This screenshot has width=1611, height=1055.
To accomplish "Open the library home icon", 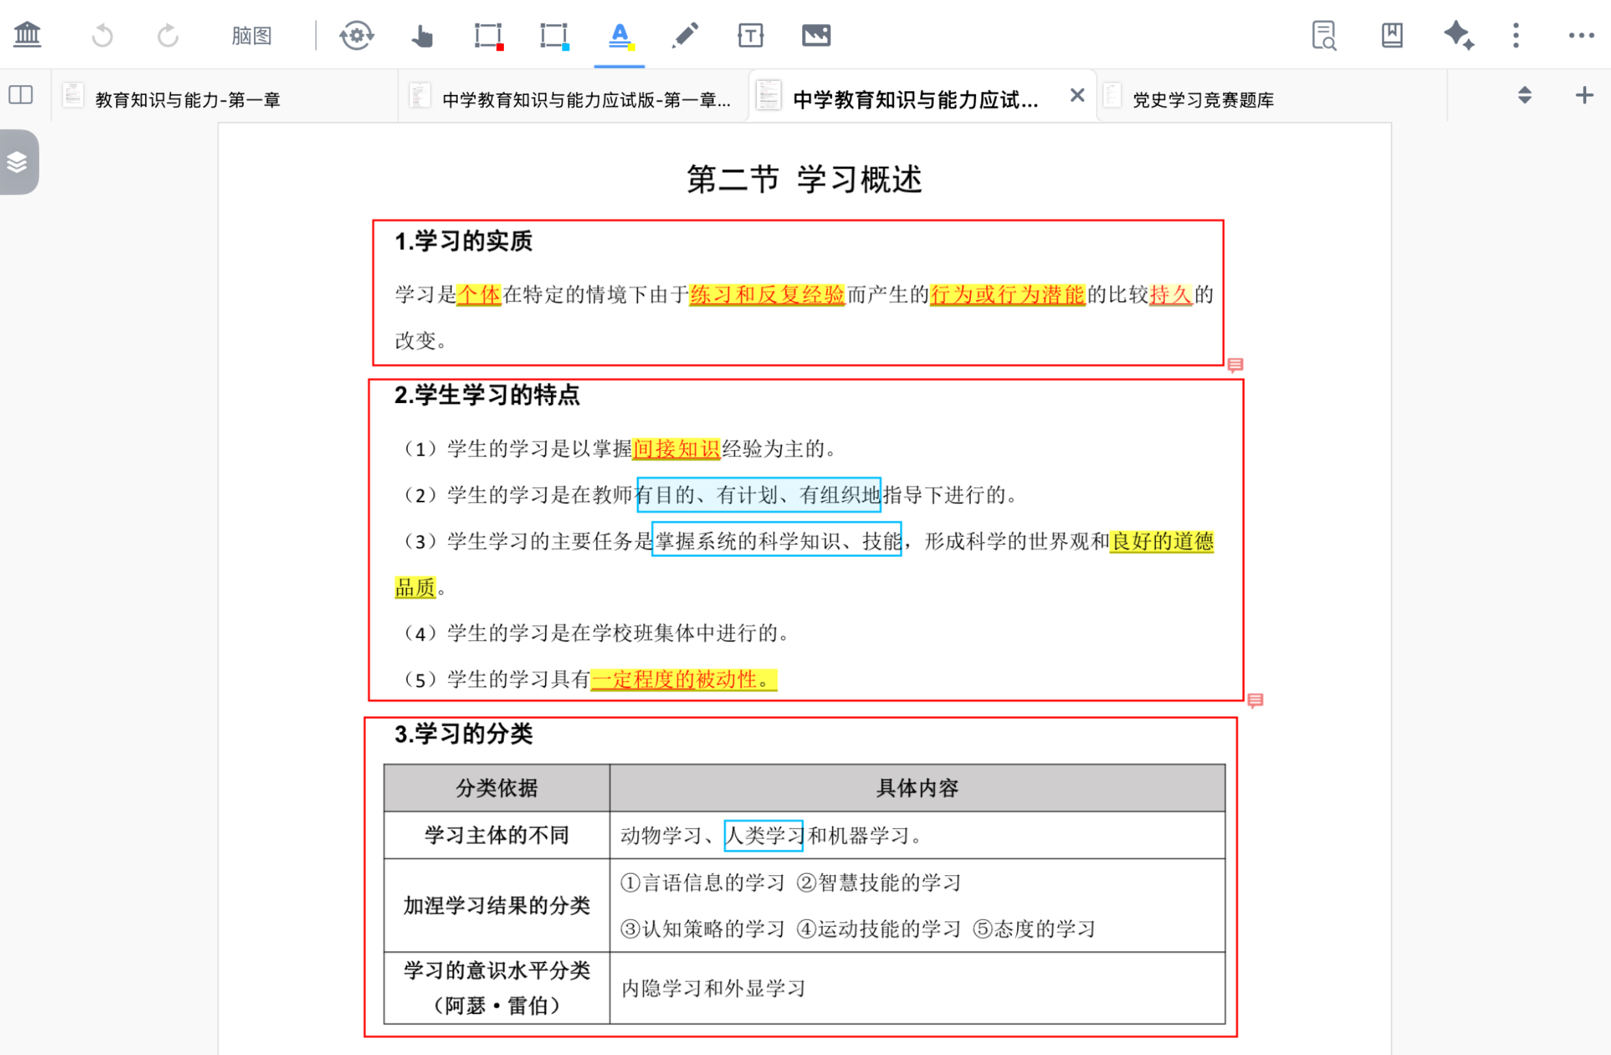I will pos(27,35).
